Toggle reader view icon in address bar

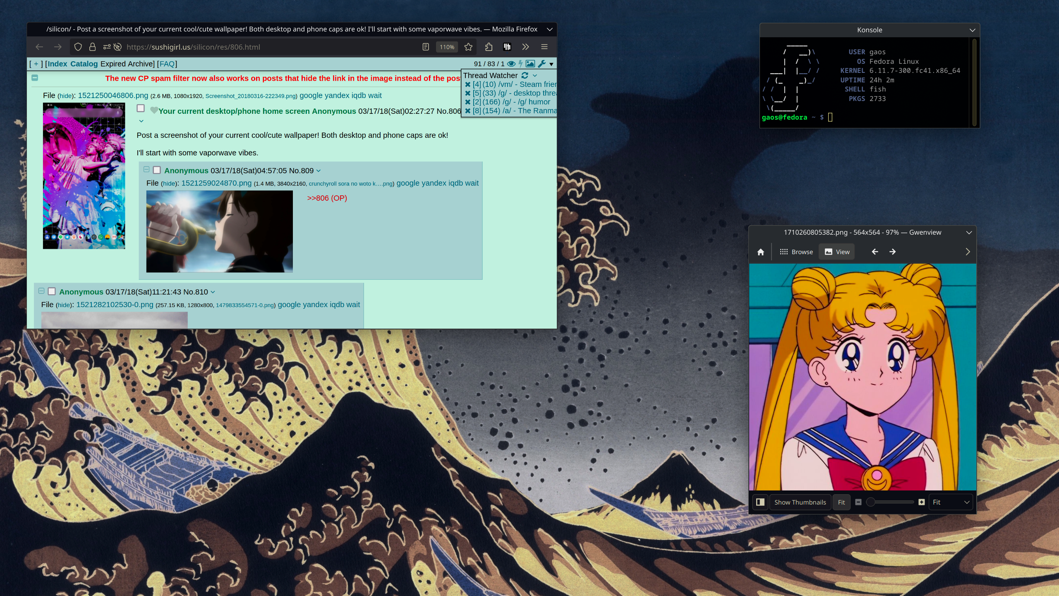click(x=426, y=47)
